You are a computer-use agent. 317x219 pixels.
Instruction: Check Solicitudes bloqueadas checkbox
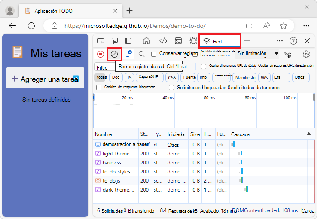[x=171, y=88]
